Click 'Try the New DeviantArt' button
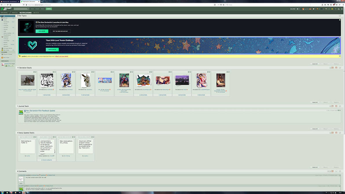 60,31
